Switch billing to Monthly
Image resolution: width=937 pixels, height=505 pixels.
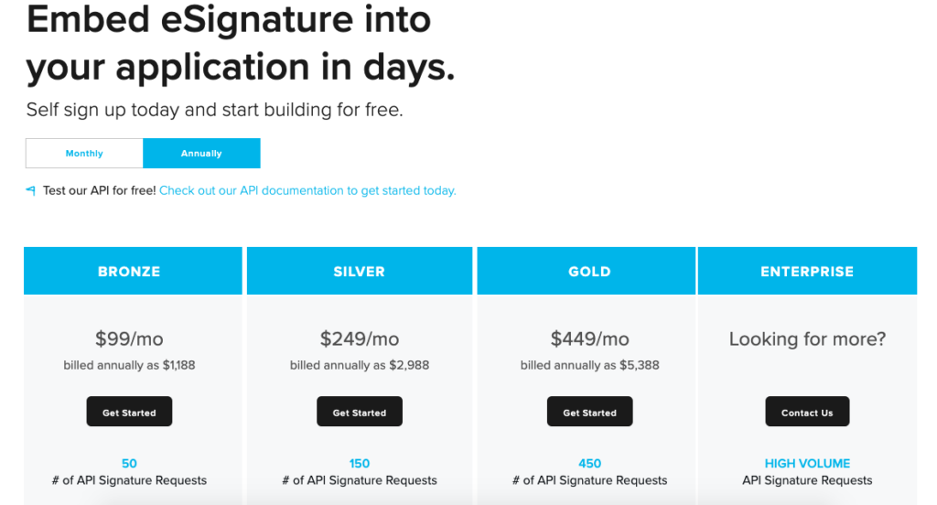84,154
